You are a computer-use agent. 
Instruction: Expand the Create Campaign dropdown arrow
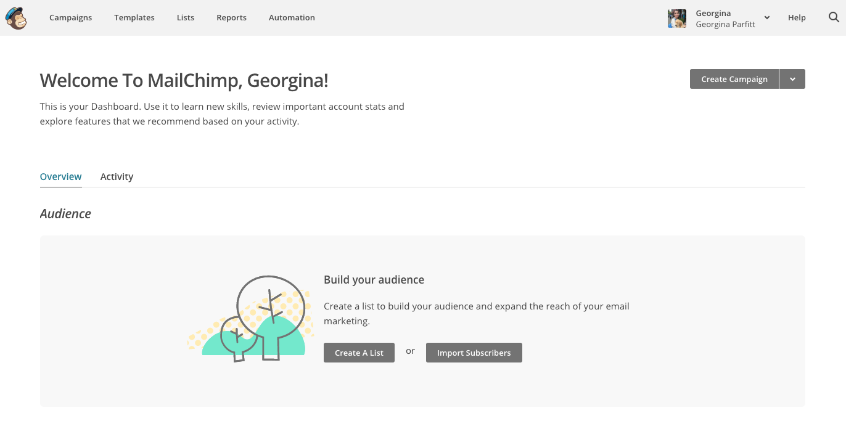[x=792, y=79]
